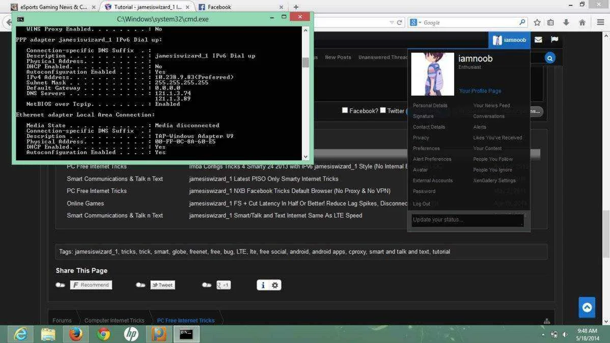Open Firefox downloads arrow

(566, 22)
